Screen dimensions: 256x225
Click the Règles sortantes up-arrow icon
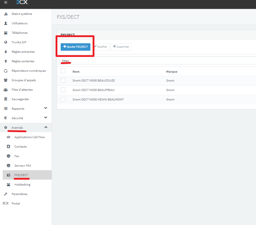click(6, 61)
